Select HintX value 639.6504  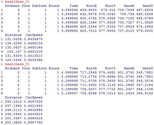point(88,10)
